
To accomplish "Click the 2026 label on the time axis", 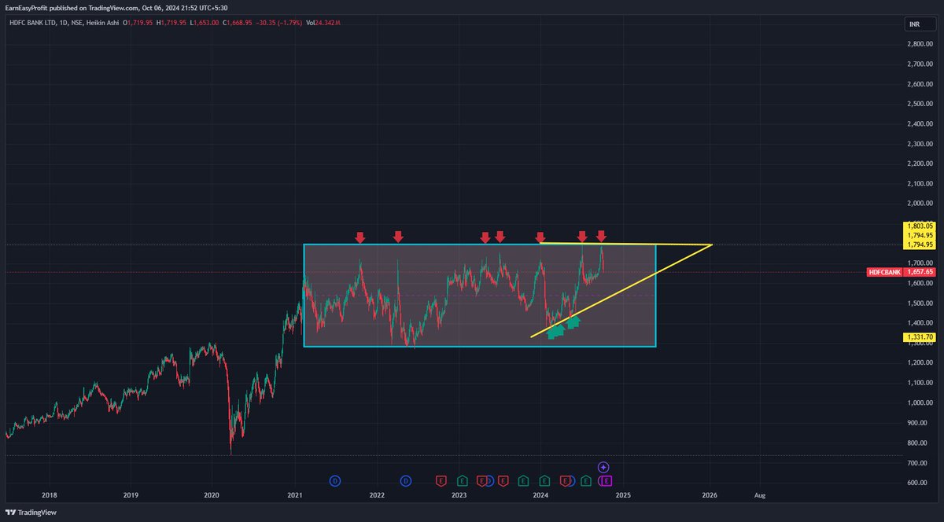I will [710, 495].
